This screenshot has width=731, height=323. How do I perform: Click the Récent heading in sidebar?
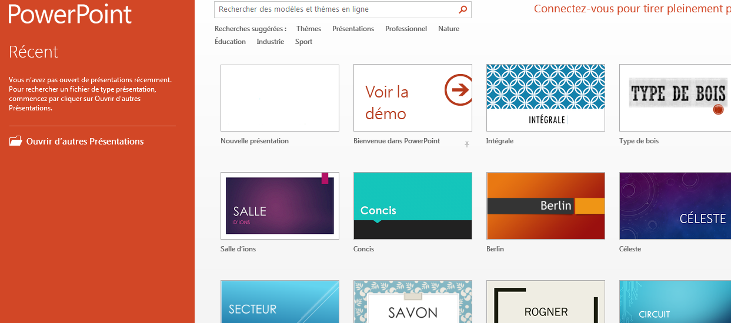point(34,52)
